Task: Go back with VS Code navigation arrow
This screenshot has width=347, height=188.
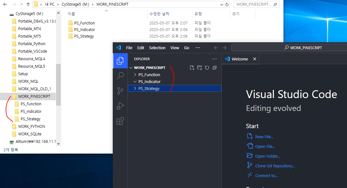Action: pyautogui.click(x=216, y=48)
